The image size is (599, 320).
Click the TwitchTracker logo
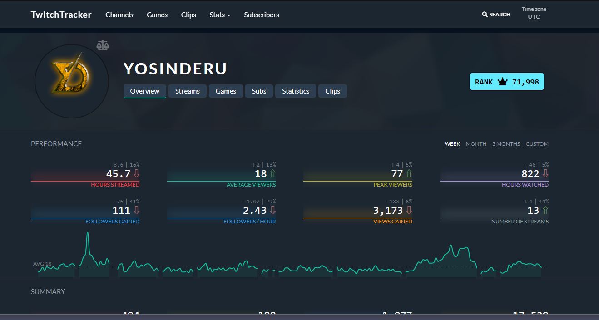[x=61, y=15]
